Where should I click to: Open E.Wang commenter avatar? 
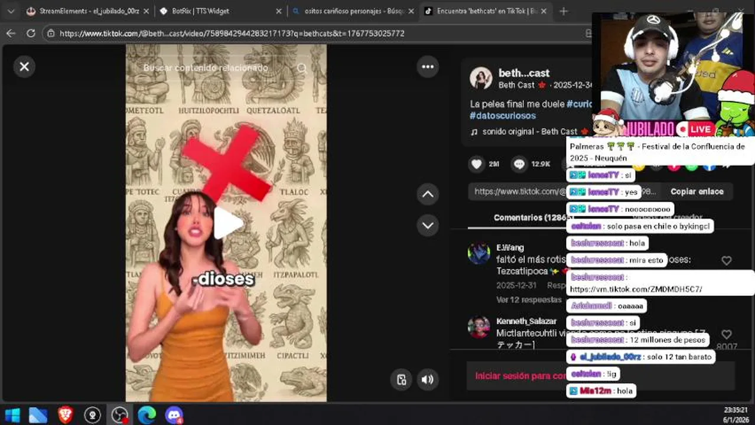(479, 253)
